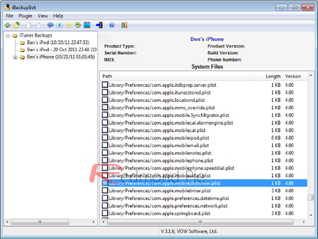Open the messages speech bubble icon
Screen dimensions: 318x239
click(50, 25)
